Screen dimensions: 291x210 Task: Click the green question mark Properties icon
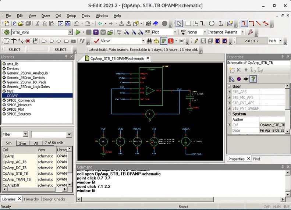click(x=253, y=79)
